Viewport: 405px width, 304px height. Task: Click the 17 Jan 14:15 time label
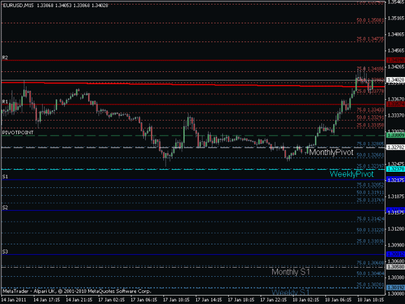click(x=209, y=300)
